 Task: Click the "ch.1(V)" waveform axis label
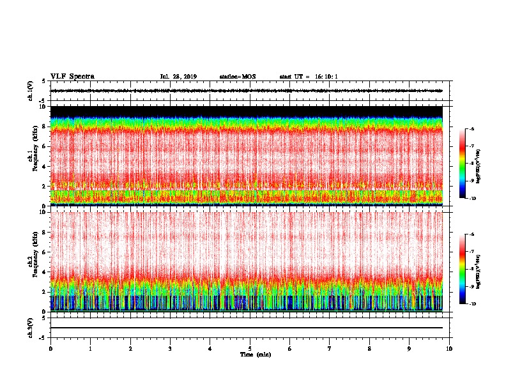pos(30,91)
